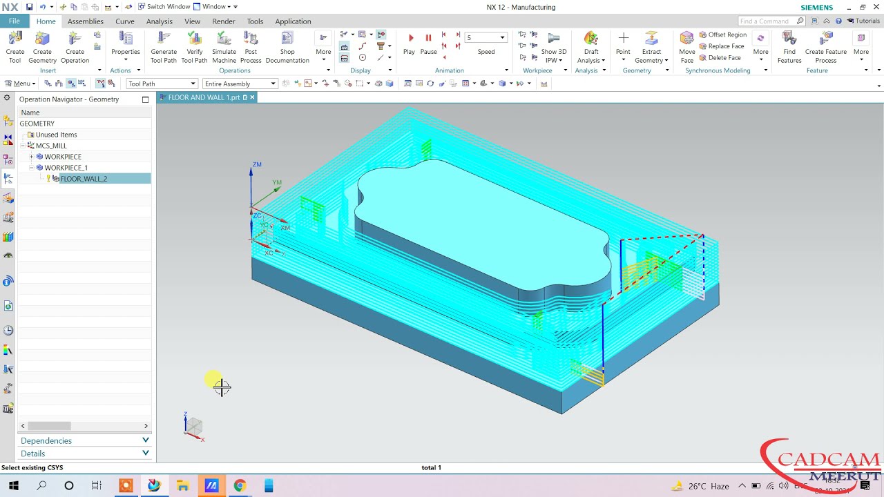Screen dimensions: 884x497
Task: Click the Generate Tool Path icon
Action: [164, 47]
